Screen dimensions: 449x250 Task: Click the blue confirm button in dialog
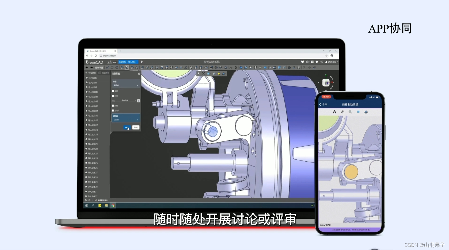tap(127, 127)
